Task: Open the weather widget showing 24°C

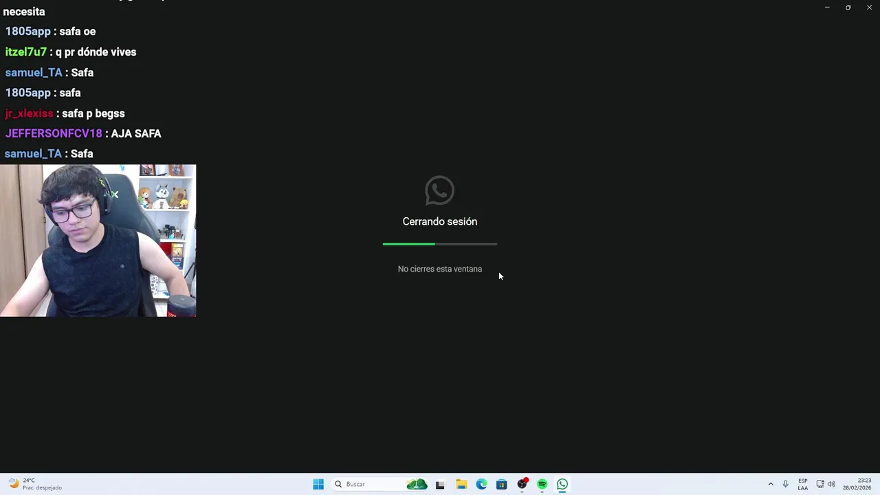Action: (x=36, y=484)
